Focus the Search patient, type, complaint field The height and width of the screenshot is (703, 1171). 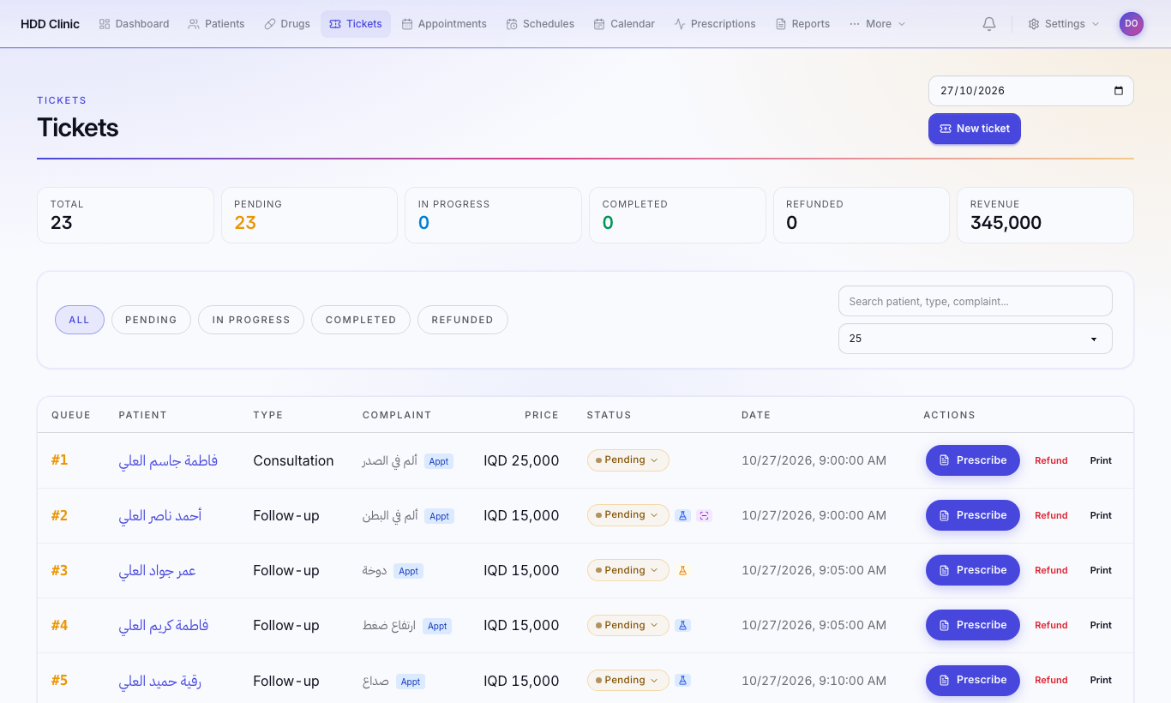(976, 301)
